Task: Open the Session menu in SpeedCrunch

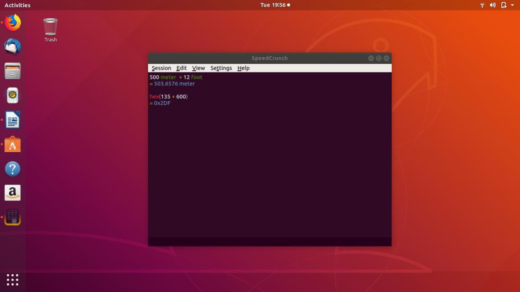Action: [x=161, y=68]
